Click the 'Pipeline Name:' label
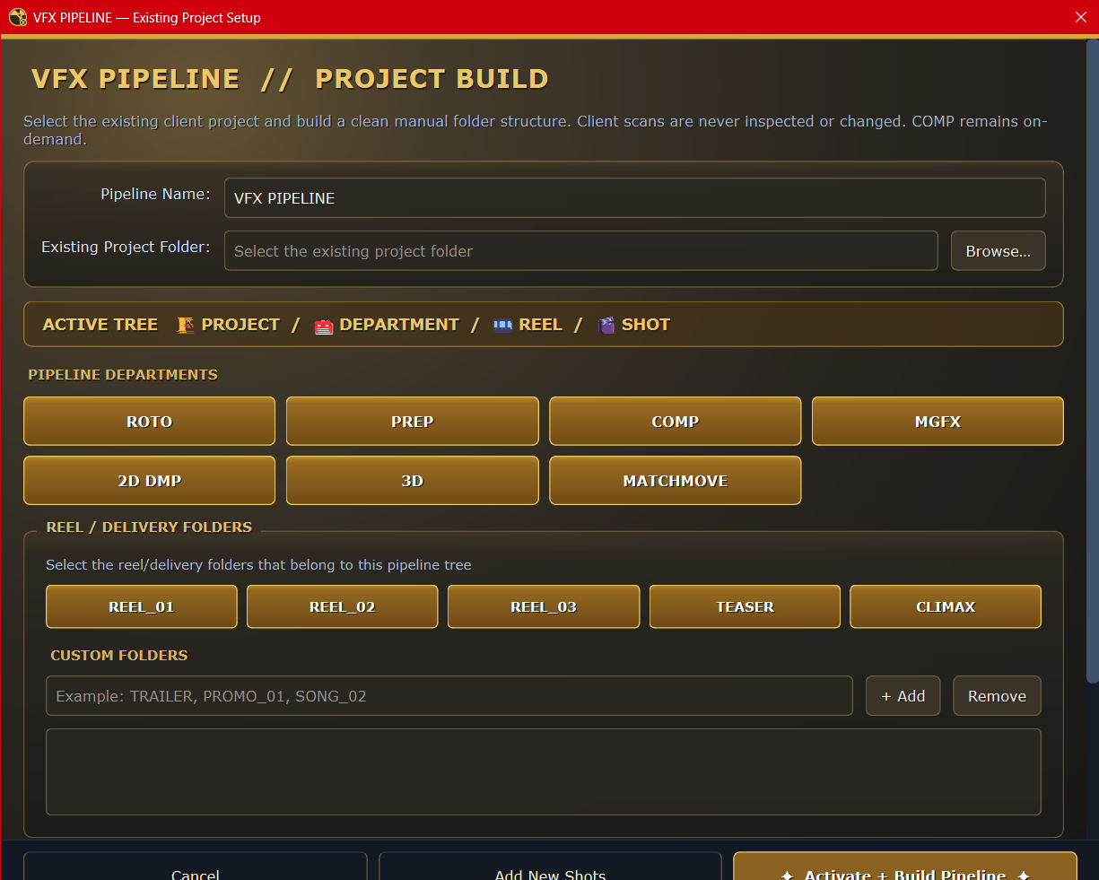This screenshot has width=1099, height=880. click(155, 194)
